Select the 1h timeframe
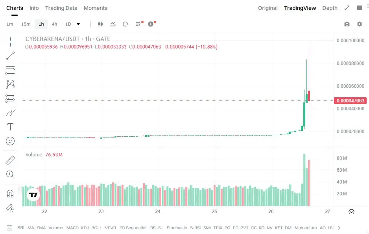 point(41,24)
